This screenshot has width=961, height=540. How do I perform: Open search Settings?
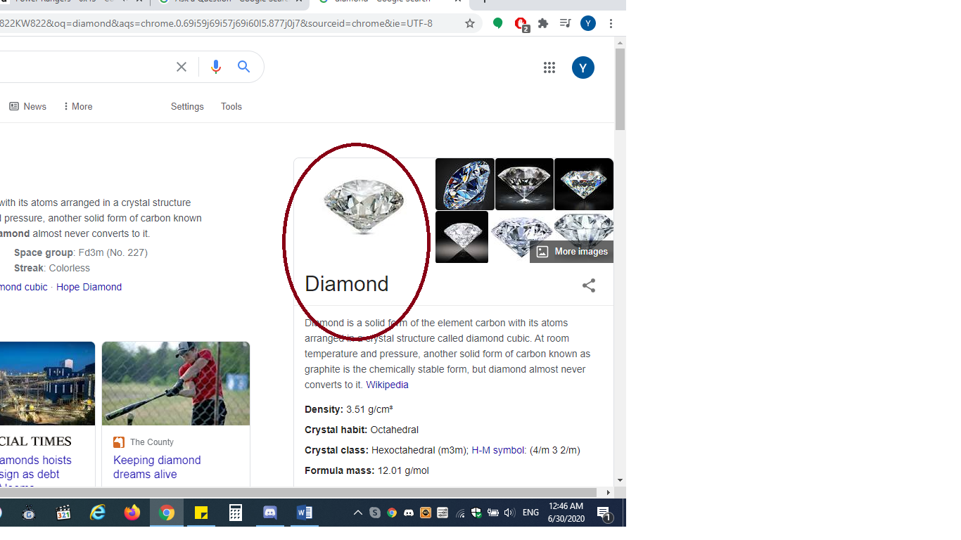click(187, 106)
